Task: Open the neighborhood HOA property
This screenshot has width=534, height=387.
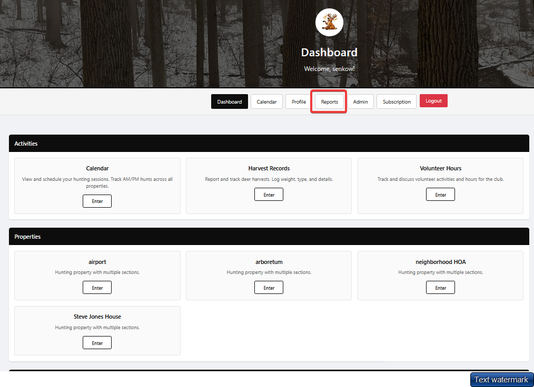Action: [x=440, y=287]
